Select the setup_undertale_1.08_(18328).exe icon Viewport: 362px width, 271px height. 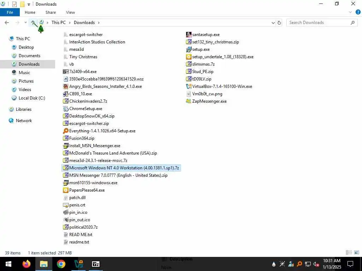tap(189, 57)
